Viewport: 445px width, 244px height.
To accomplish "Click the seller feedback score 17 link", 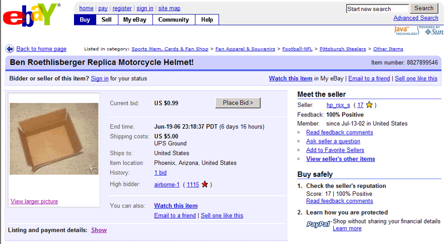I will coord(360,105).
